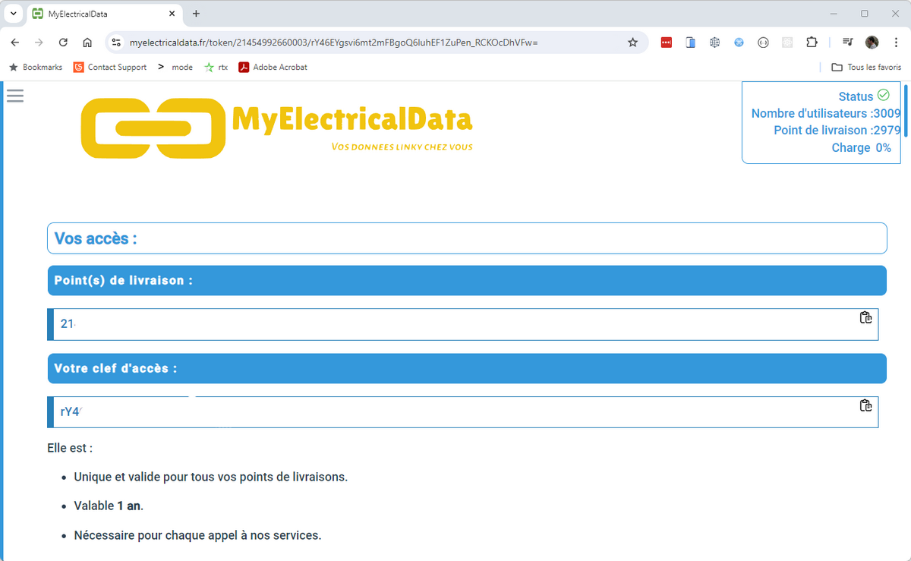Copy the point de livraison number
The width and height of the screenshot is (911, 561).
[x=865, y=317]
